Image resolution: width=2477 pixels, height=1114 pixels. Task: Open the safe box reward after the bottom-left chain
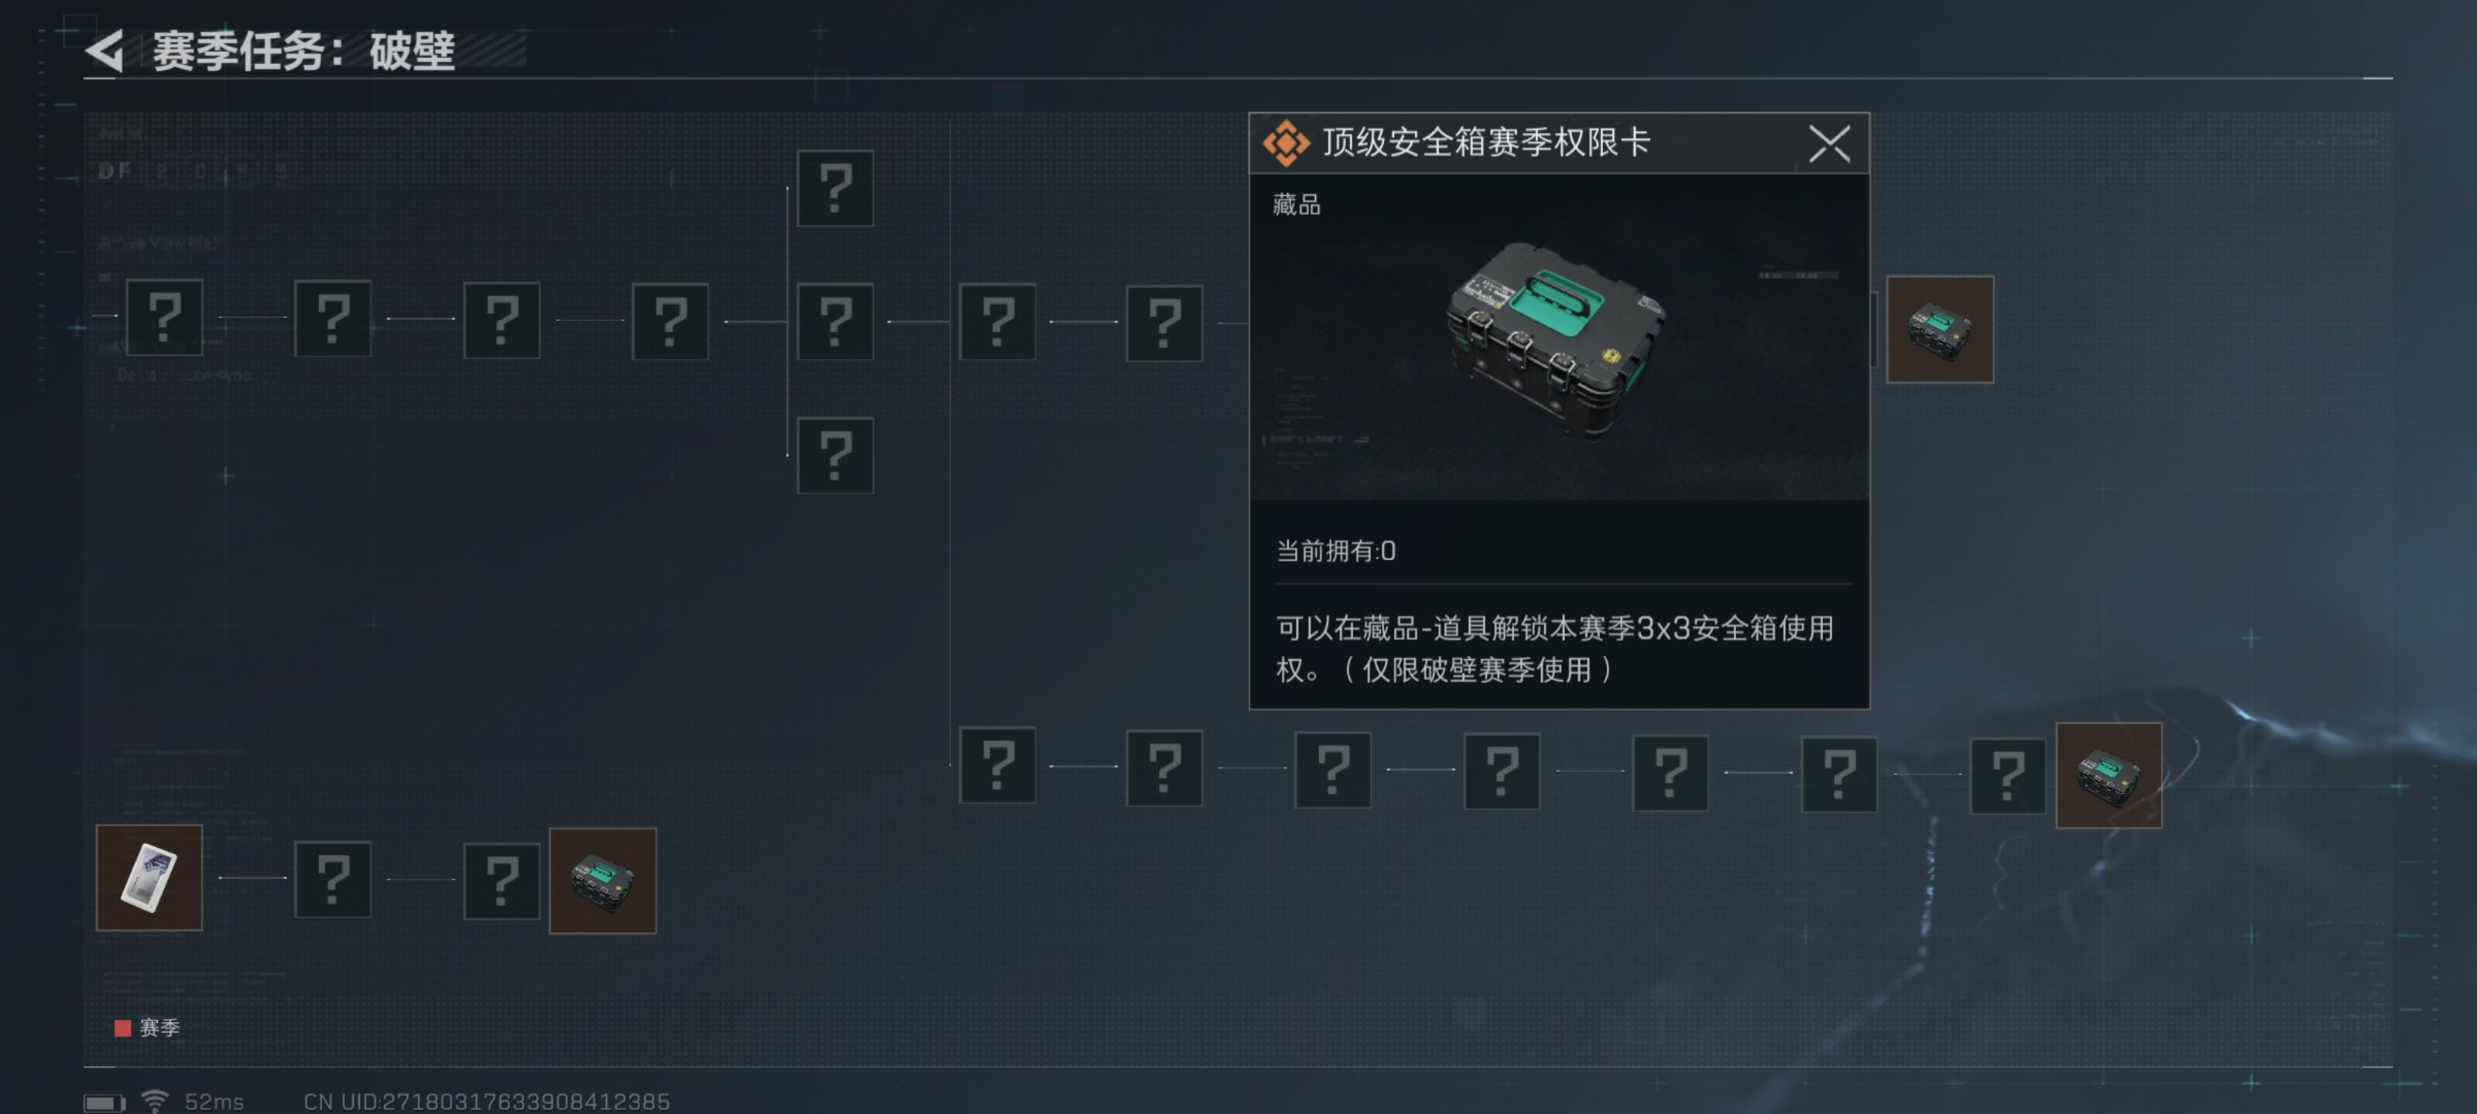coord(602,880)
